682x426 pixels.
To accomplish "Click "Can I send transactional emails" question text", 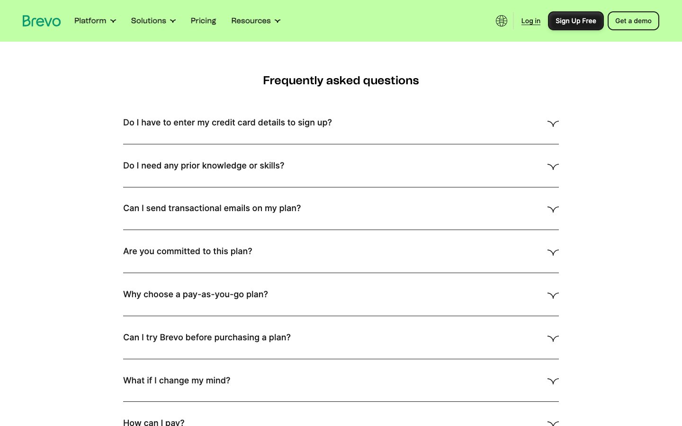I will tap(212, 208).
